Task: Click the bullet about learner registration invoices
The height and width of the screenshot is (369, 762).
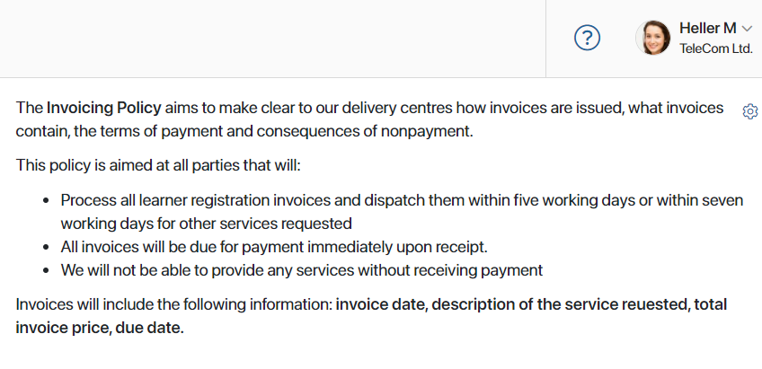Action: 402,212
